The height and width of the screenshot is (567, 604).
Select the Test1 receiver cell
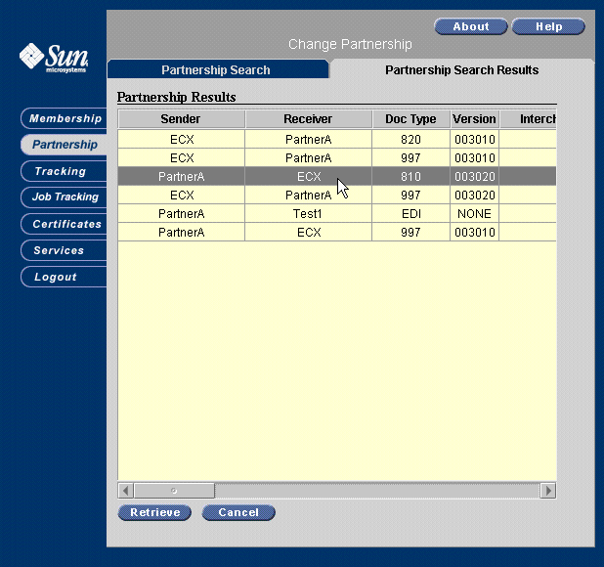(x=309, y=213)
